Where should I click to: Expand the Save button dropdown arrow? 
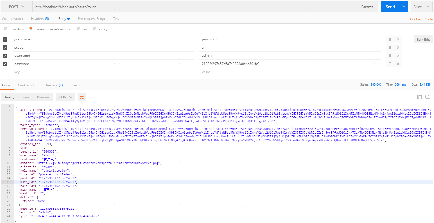coord(428,7)
